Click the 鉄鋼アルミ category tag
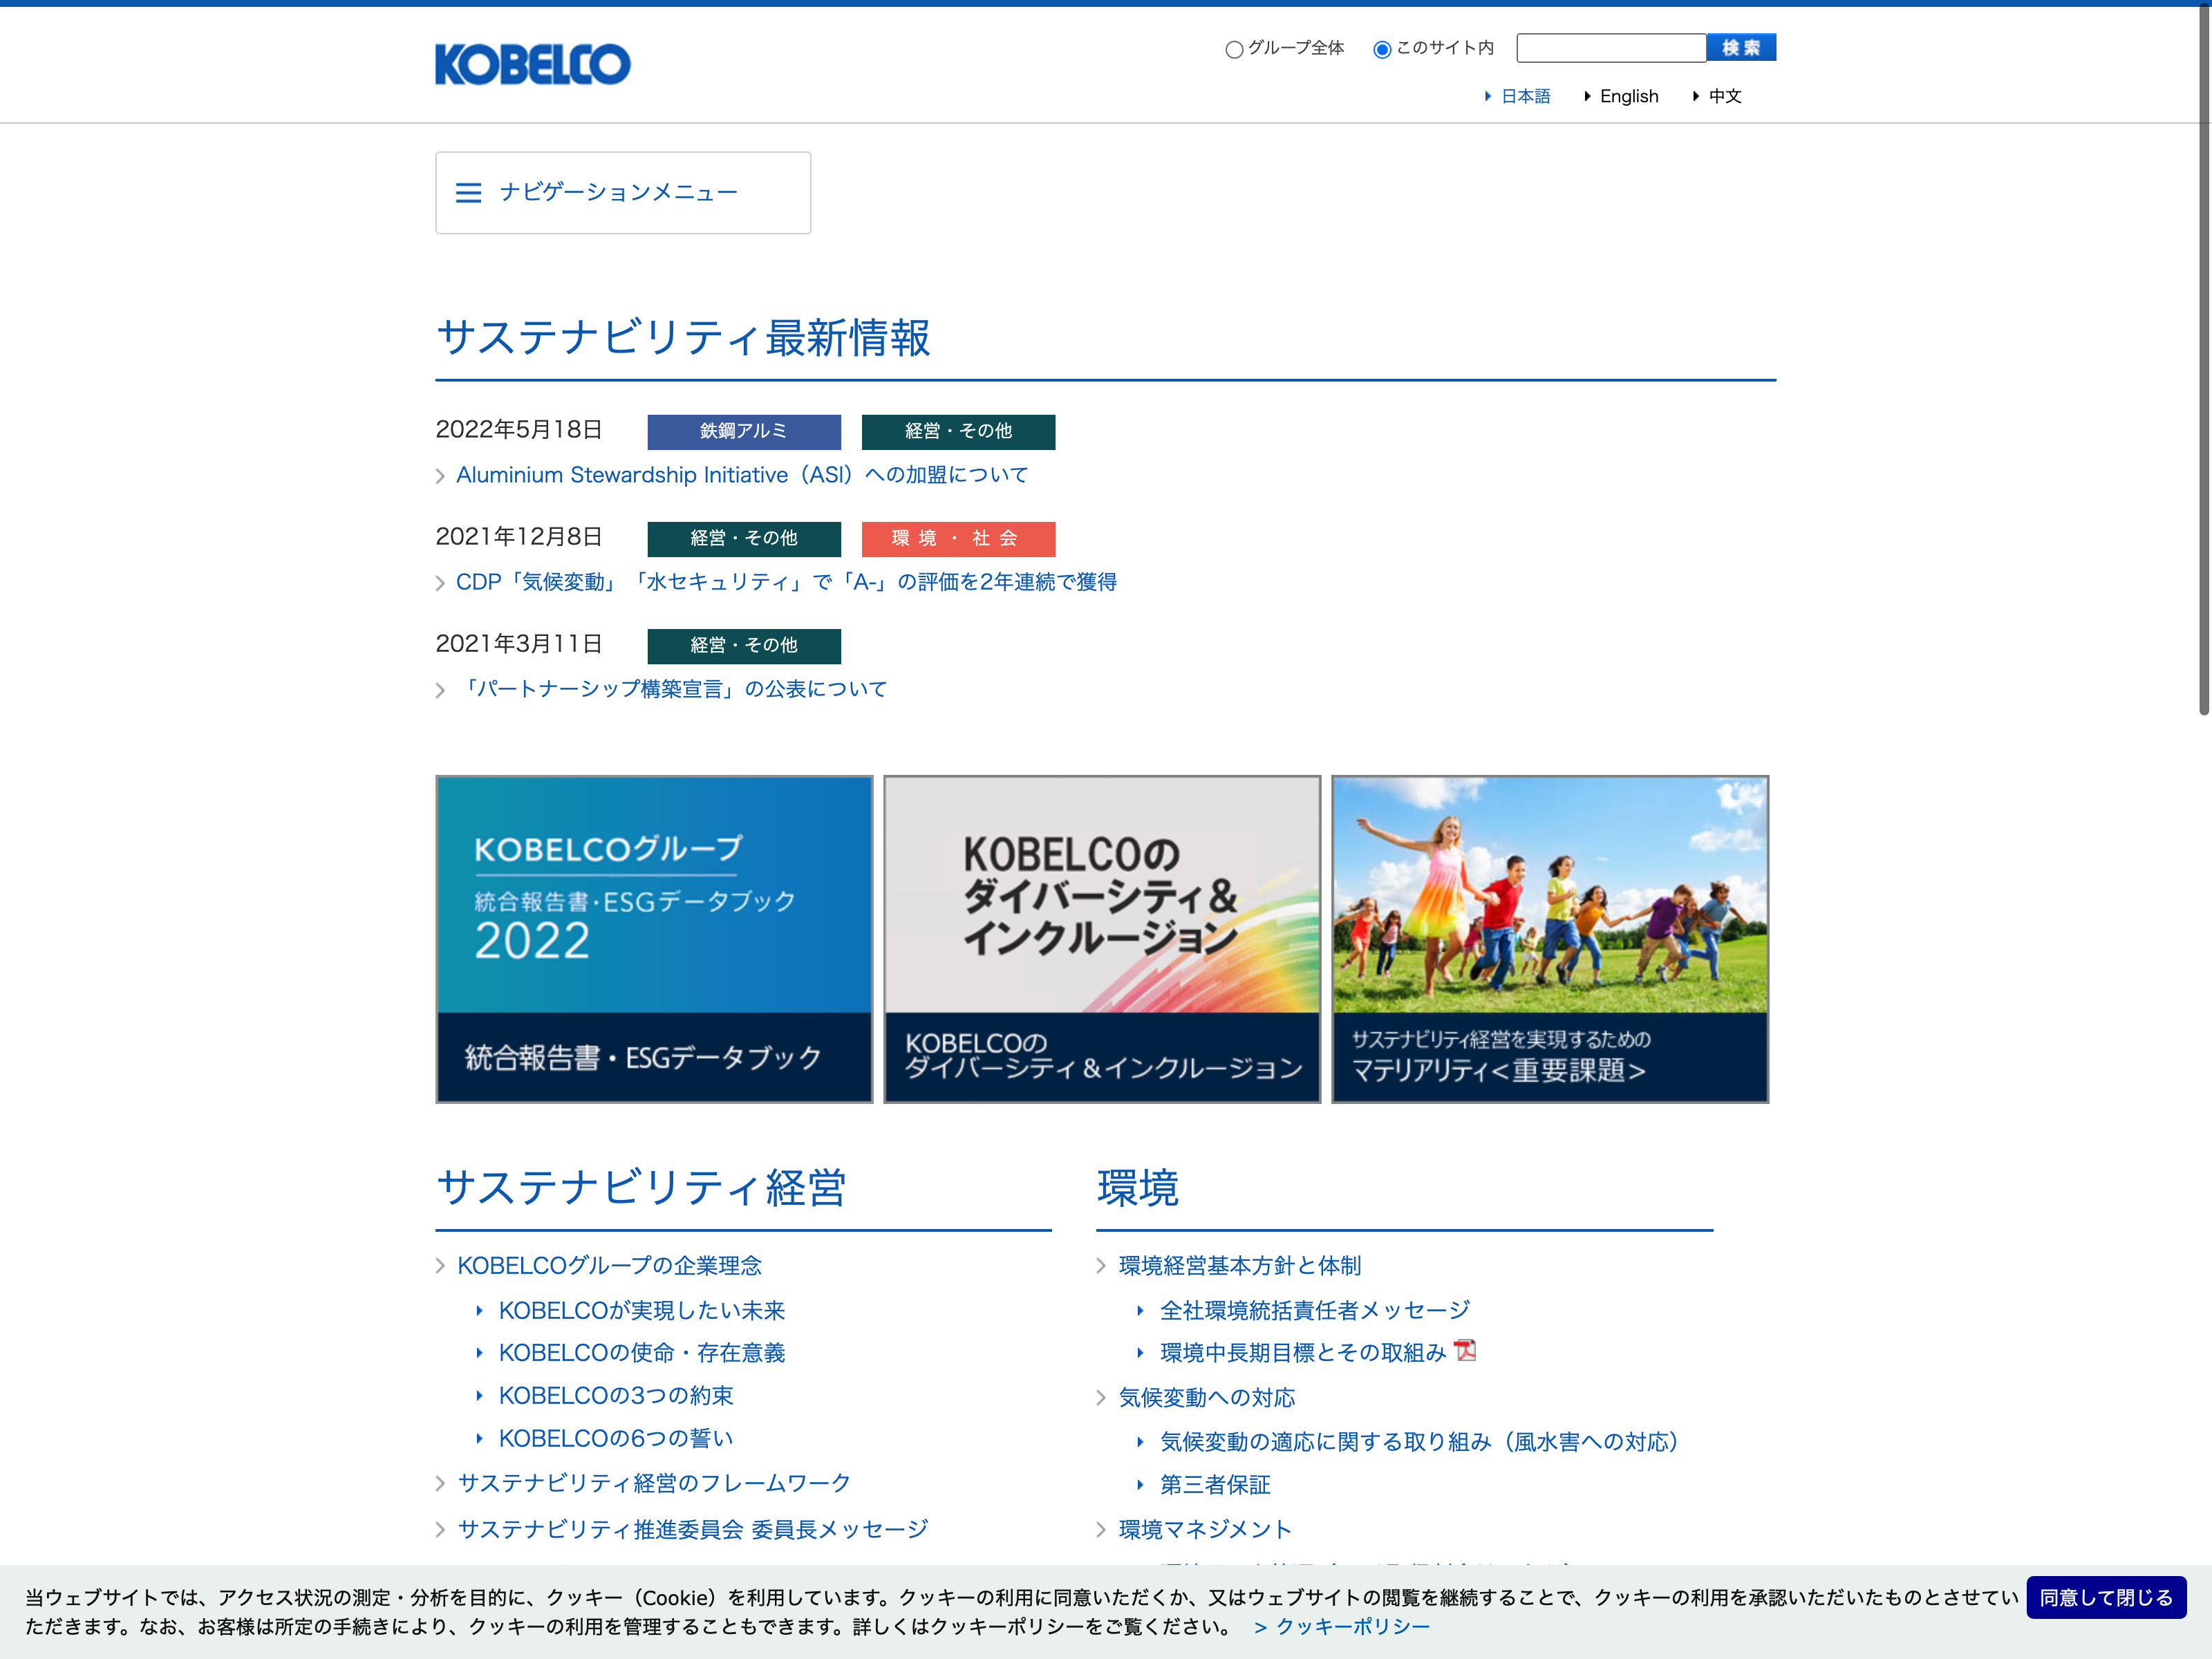The width and height of the screenshot is (2212, 1659). (x=743, y=431)
